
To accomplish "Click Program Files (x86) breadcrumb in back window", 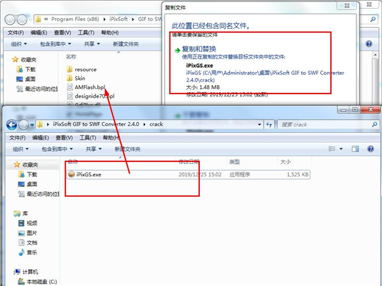I will point(75,19).
